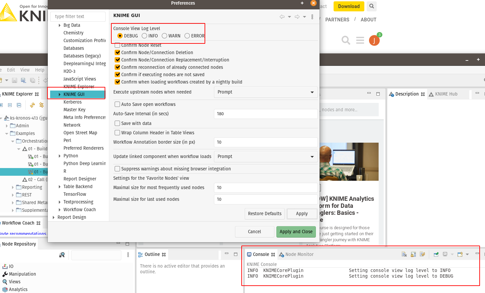The image size is (485, 293).
Task: Open View menu in KNIME menu bar
Action: pos(25,70)
